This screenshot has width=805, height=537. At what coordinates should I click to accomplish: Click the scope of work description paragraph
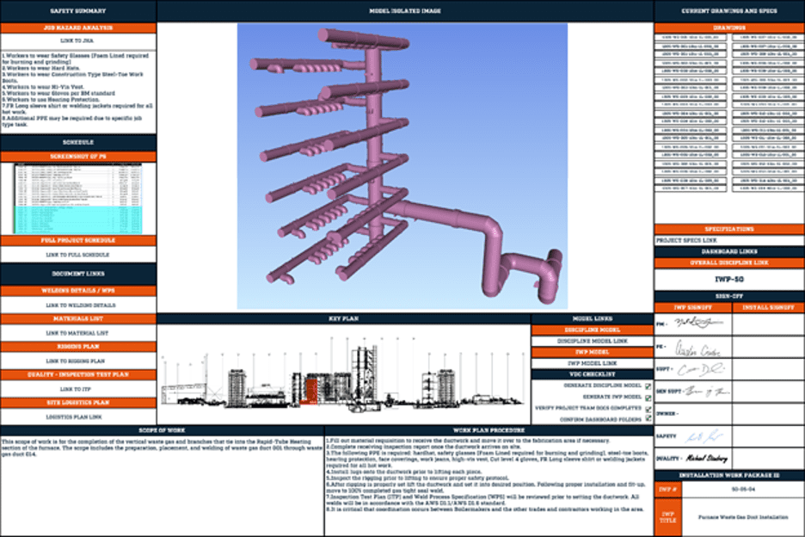click(x=162, y=448)
